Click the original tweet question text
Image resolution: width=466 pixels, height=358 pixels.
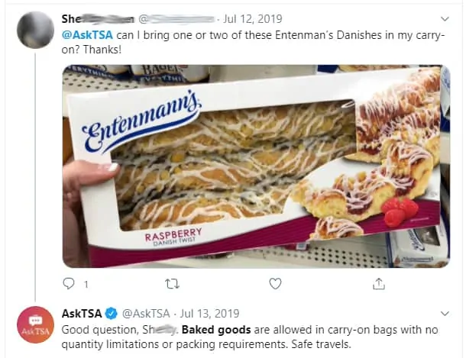253,42
